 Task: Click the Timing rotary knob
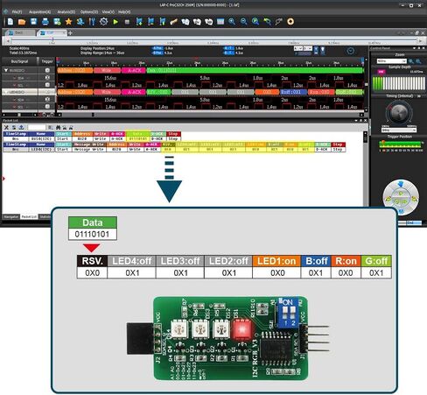[x=399, y=112]
